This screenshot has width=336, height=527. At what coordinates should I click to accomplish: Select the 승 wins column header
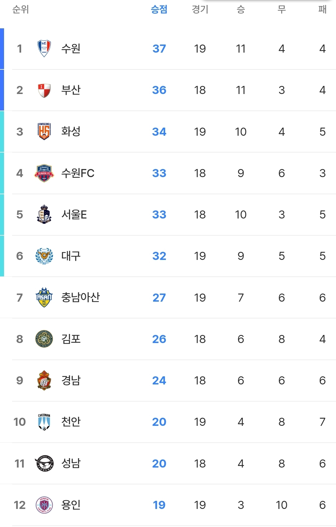click(241, 9)
